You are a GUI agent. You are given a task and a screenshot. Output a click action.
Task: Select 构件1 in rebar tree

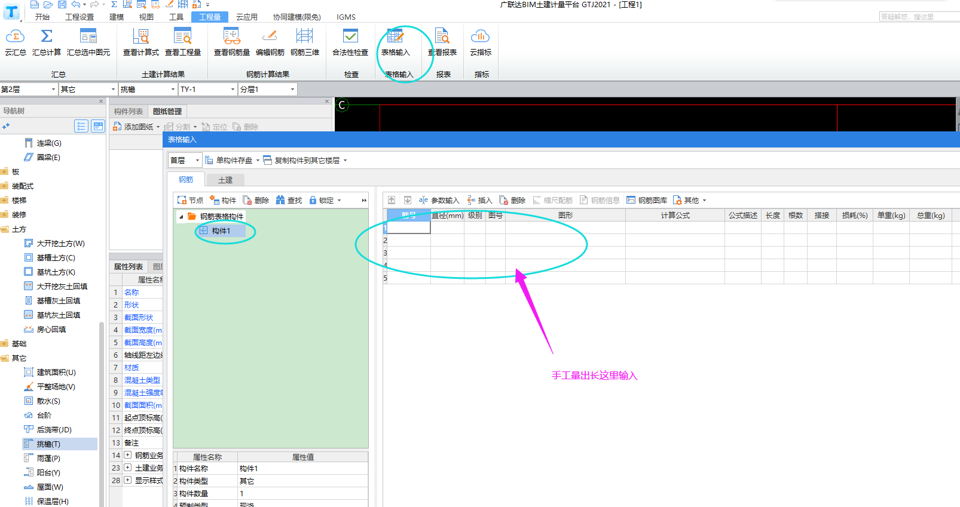click(x=221, y=231)
